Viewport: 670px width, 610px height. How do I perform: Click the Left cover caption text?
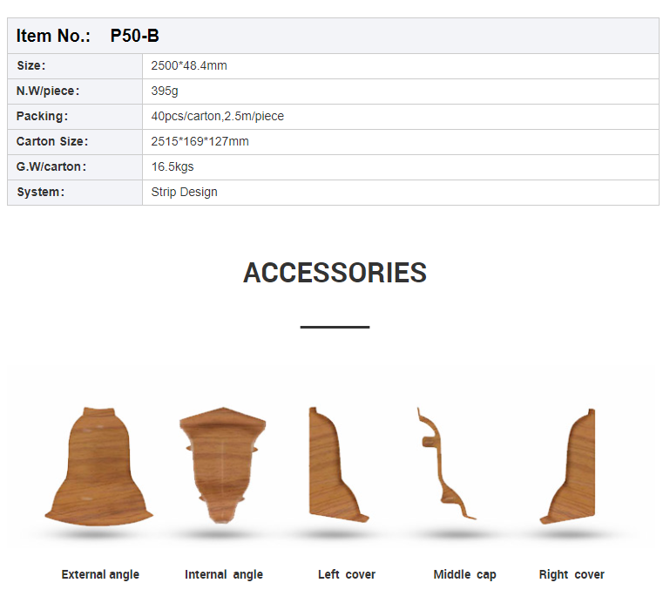[x=347, y=574]
